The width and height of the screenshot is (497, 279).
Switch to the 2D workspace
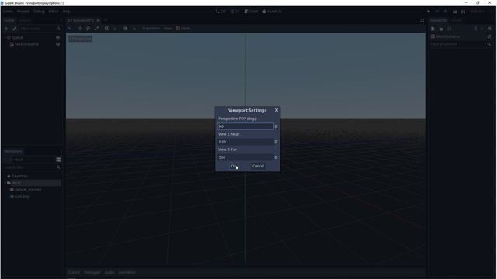[x=221, y=12]
